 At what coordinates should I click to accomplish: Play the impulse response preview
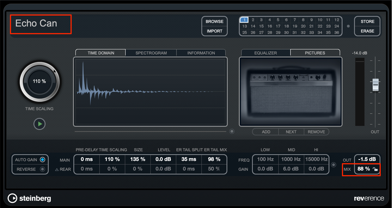click(x=40, y=124)
